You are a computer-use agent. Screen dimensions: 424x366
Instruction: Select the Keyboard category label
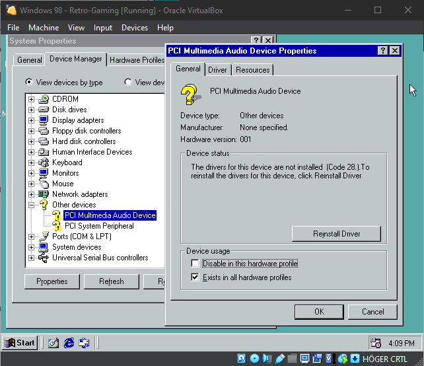coord(67,163)
